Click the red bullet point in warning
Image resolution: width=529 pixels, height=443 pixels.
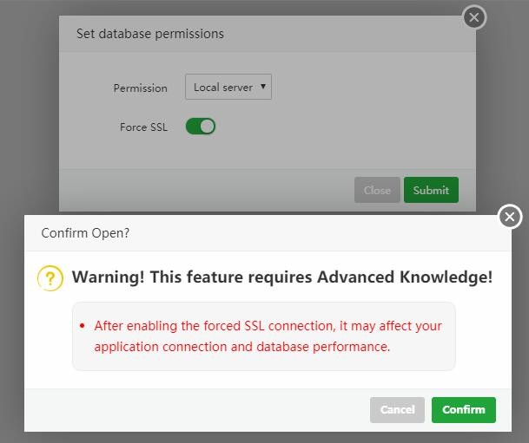(82, 327)
